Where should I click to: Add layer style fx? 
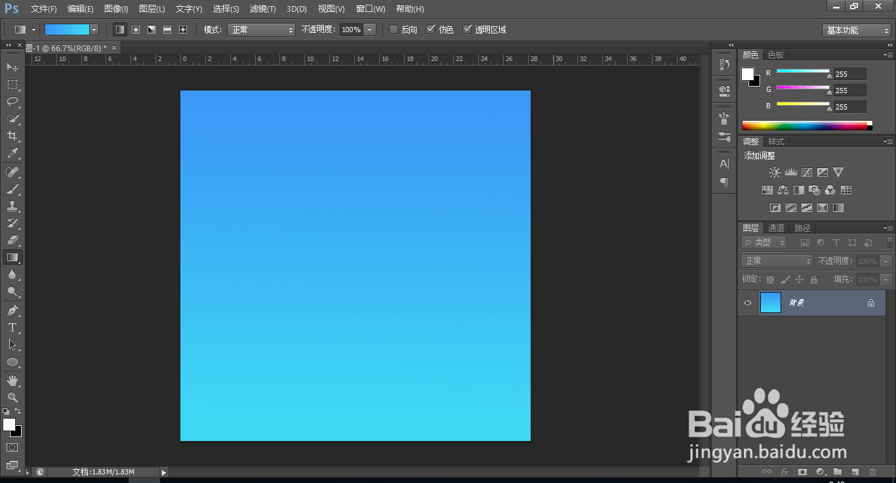pos(784,472)
